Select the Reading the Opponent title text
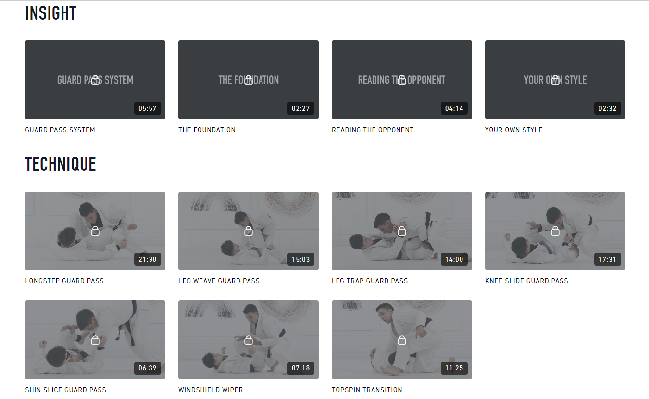Viewport: 649px width, 399px height. coord(373,130)
